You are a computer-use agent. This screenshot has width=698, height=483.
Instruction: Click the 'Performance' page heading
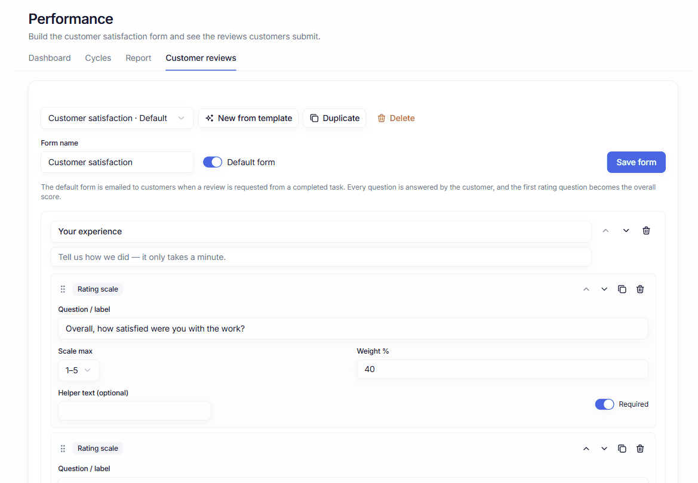click(71, 18)
